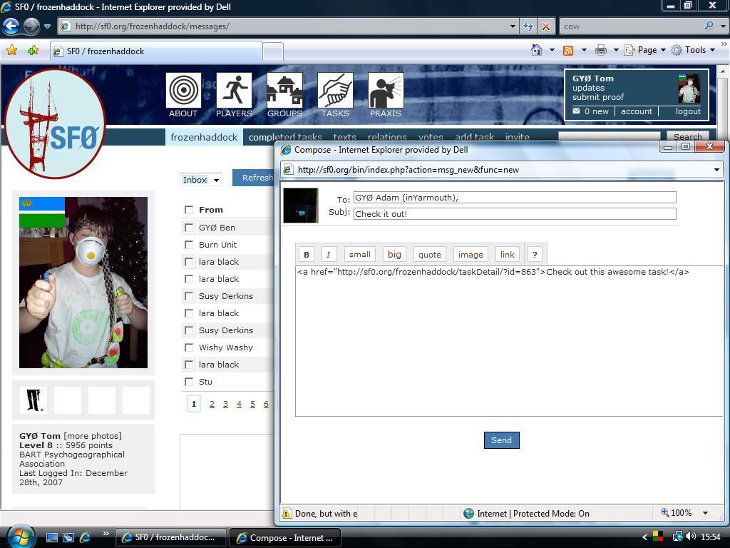Screen dimensions: 730x548
Task: Switch to SF0 / frozenhaddock browser tab
Action: (156, 51)
